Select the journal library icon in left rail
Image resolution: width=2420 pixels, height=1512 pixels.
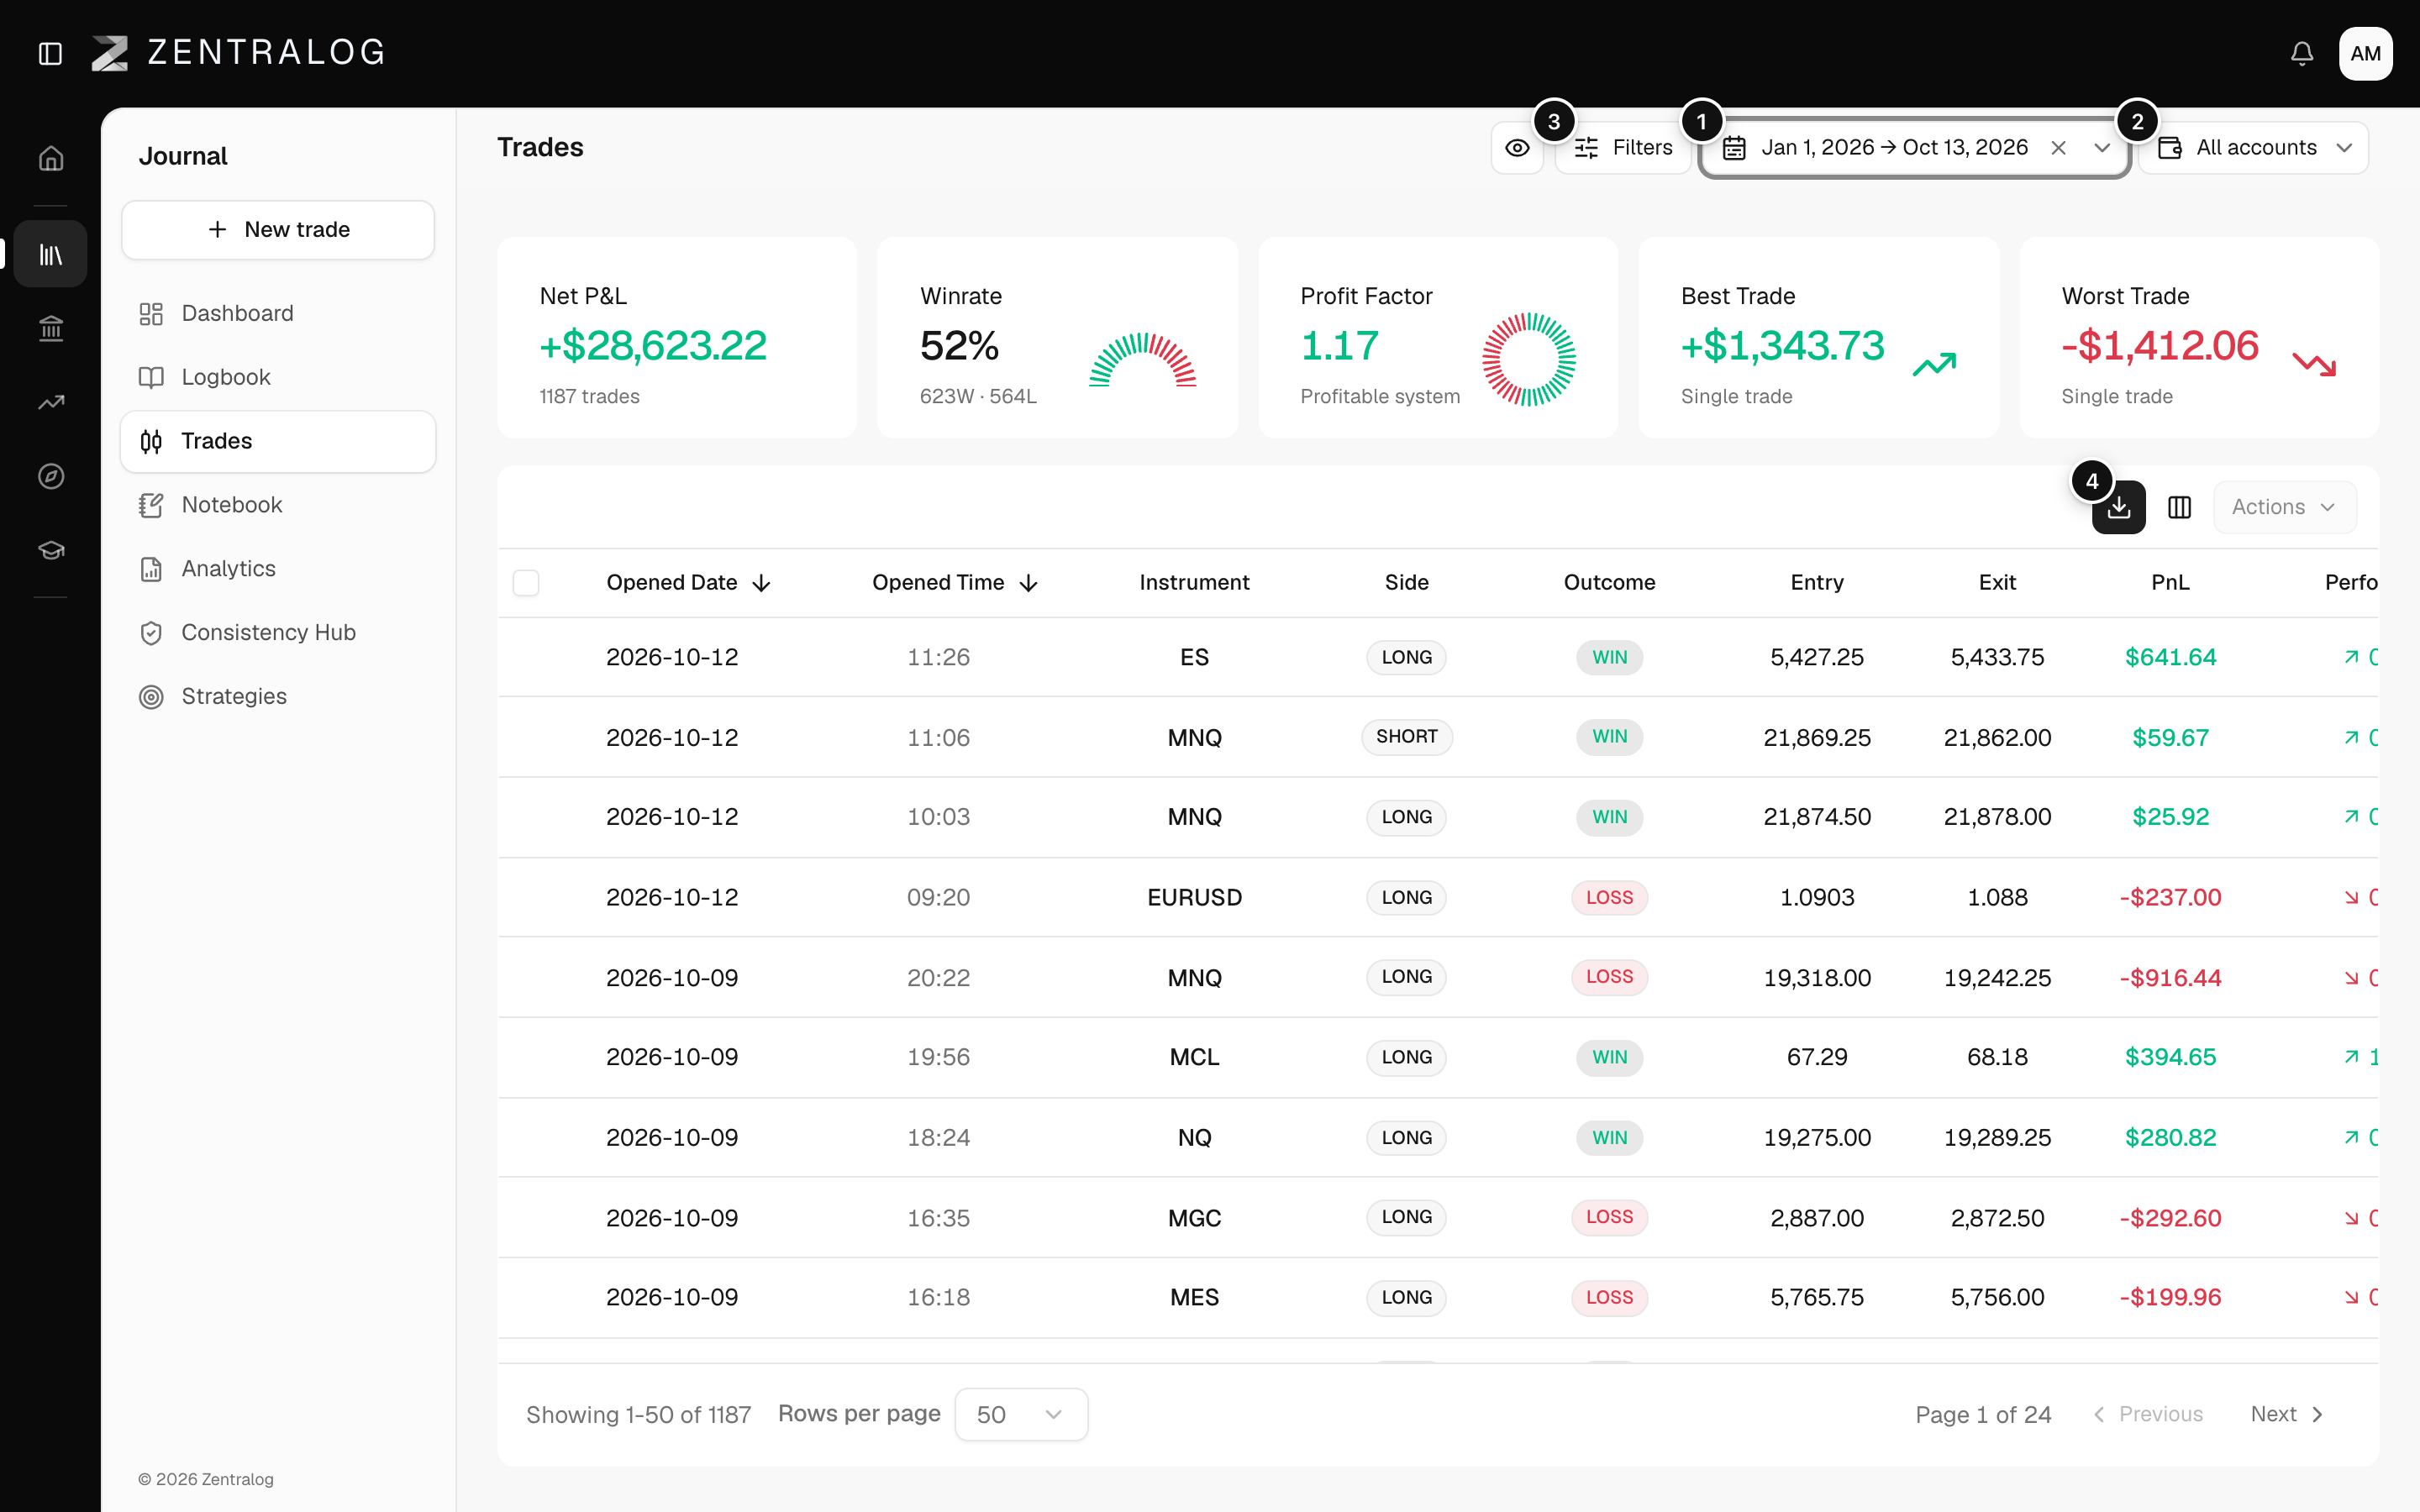click(x=51, y=254)
